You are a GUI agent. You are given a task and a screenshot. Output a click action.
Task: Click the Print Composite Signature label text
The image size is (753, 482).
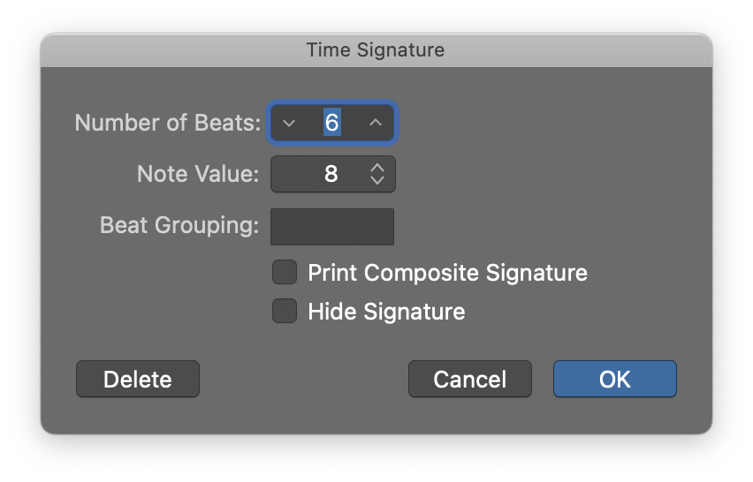447,272
